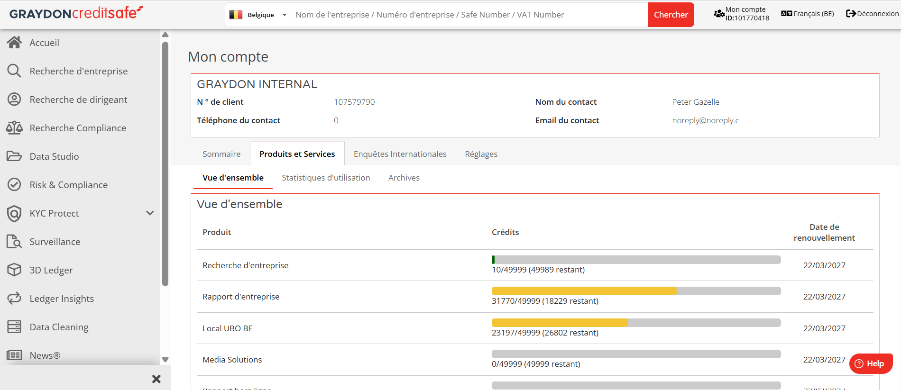Viewport: 901px width, 390px height.
Task: Click the magnifier icon for Recherche d'entreprise
Action: click(14, 71)
